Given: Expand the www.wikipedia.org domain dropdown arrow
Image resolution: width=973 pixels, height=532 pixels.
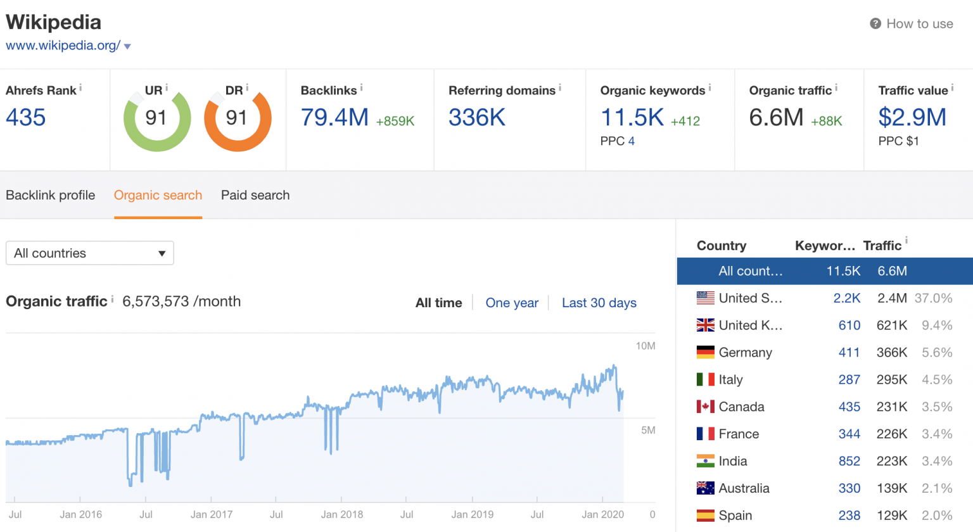Looking at the screenshot, I should pyautogui.click(x=127, y=46).
